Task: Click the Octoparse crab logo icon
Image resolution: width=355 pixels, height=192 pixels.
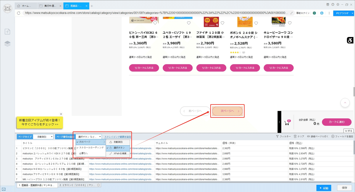Action: point(7,9)
